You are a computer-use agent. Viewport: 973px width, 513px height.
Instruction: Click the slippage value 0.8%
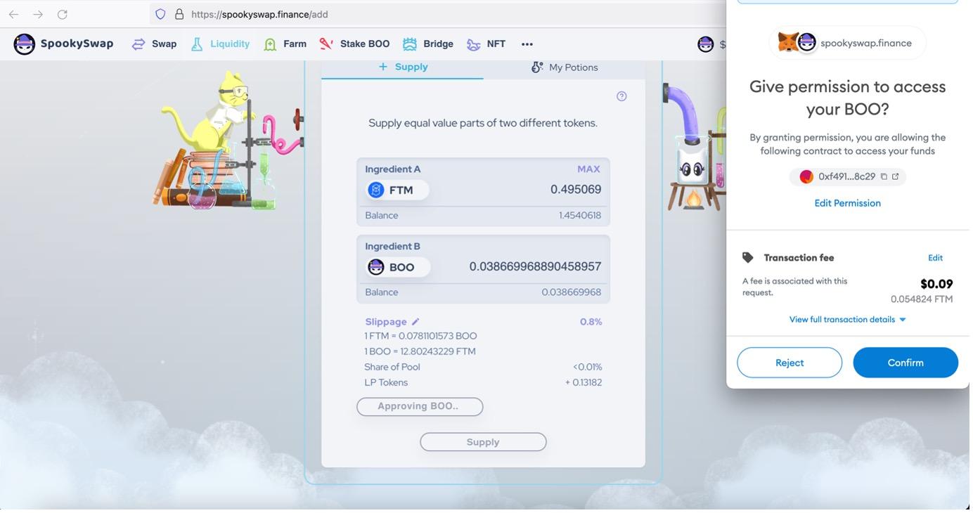pos(591,322)
